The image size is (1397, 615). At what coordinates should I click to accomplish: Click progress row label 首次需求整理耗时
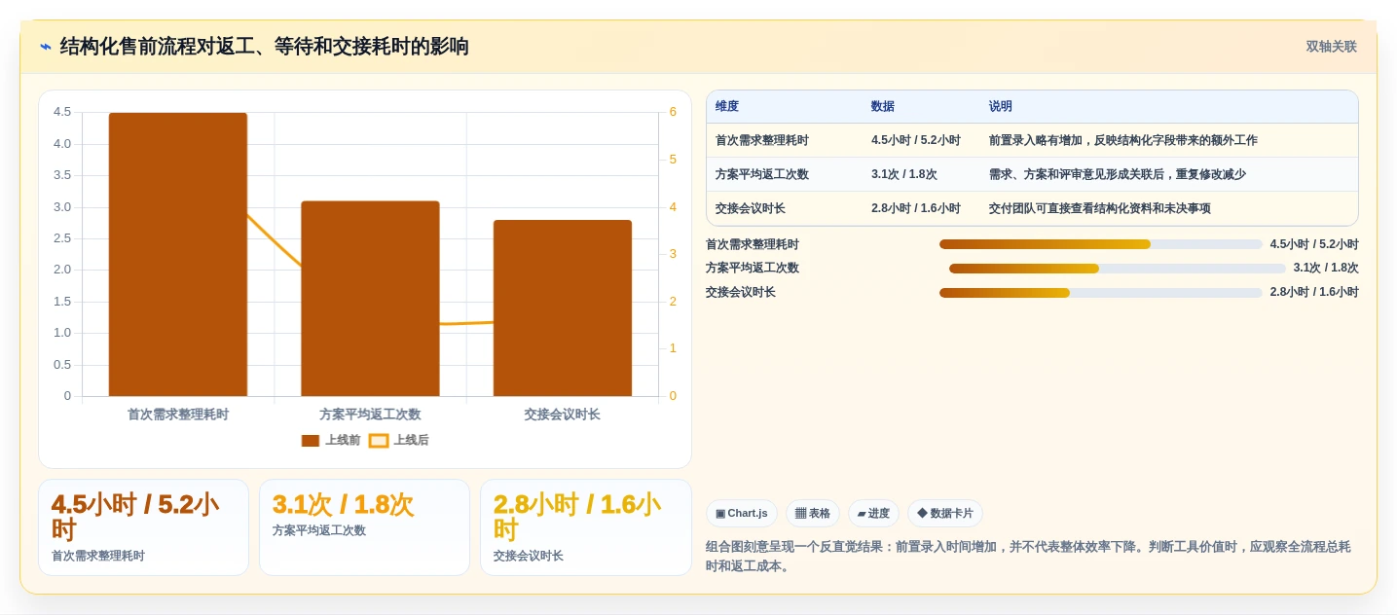click(x=753, y=244)
